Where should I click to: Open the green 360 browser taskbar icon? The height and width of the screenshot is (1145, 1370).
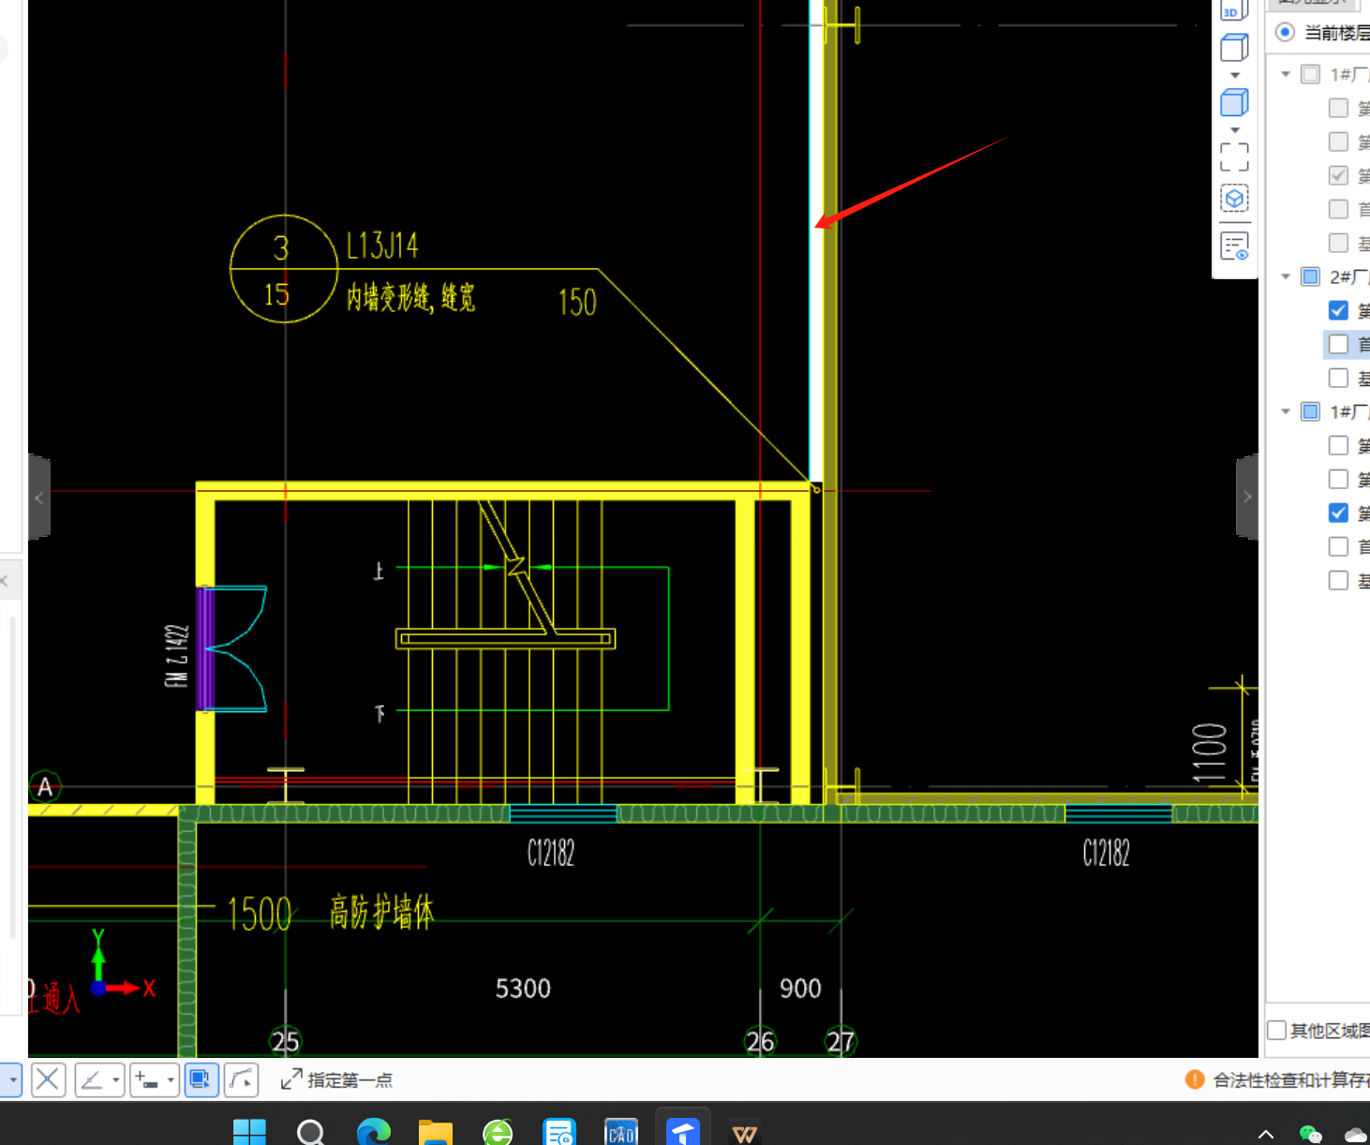tap(498, 1132)
